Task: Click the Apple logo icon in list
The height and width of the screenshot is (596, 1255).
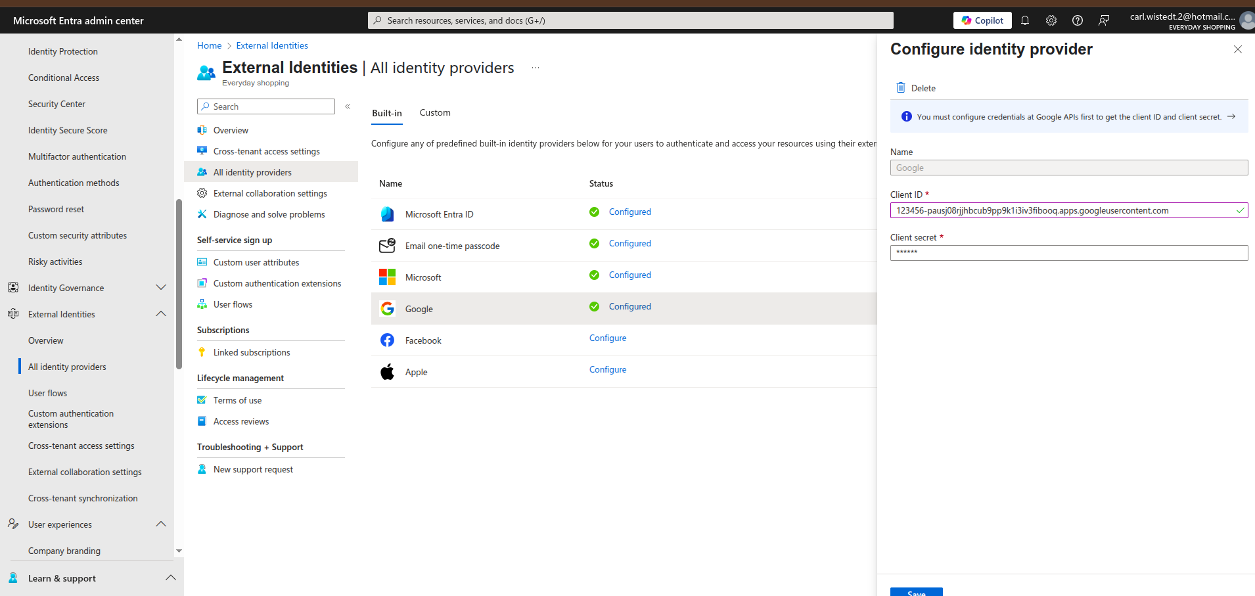Action: pyautogui.click(x=387, y=372)
